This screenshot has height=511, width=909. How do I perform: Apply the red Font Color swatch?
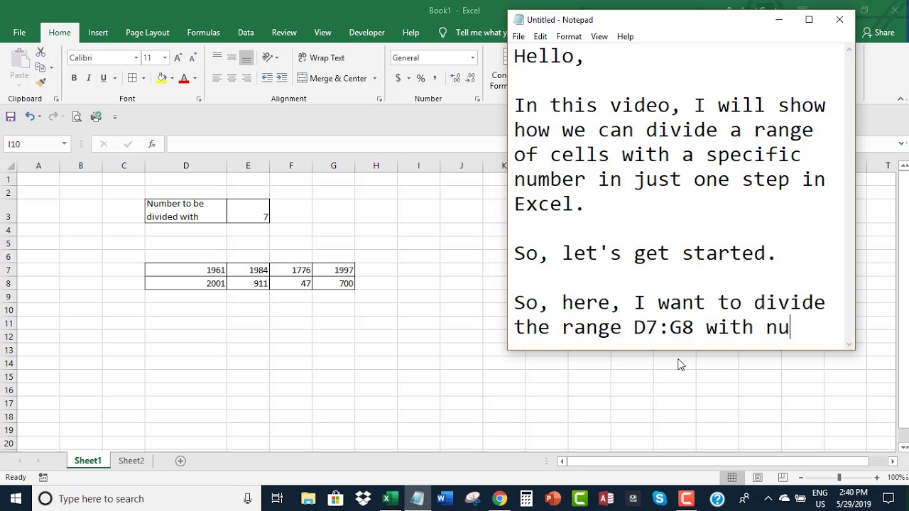point(184,78)
